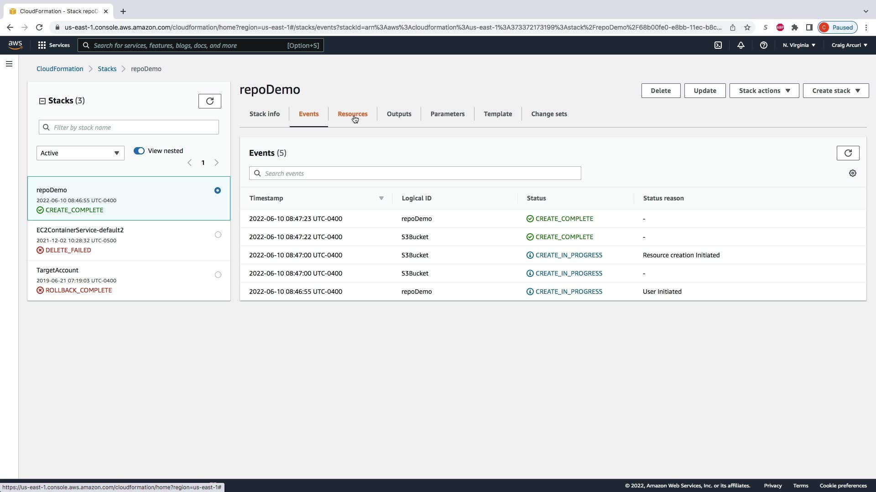Go to the CloudFormation breadcrumb link
Image resolution: width=876 pixels, height=492 pixels.
click(60, 69)
